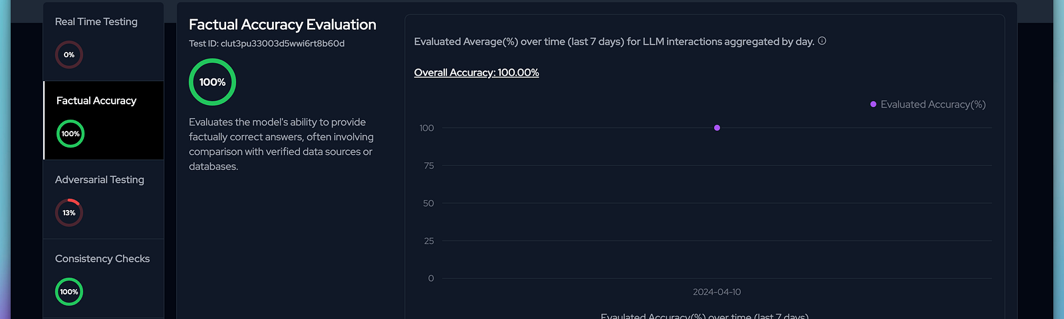Viewport: 1064px width, 319px height.
Task: Click the 100 label on the y-axis
Action: click(426, 128)
